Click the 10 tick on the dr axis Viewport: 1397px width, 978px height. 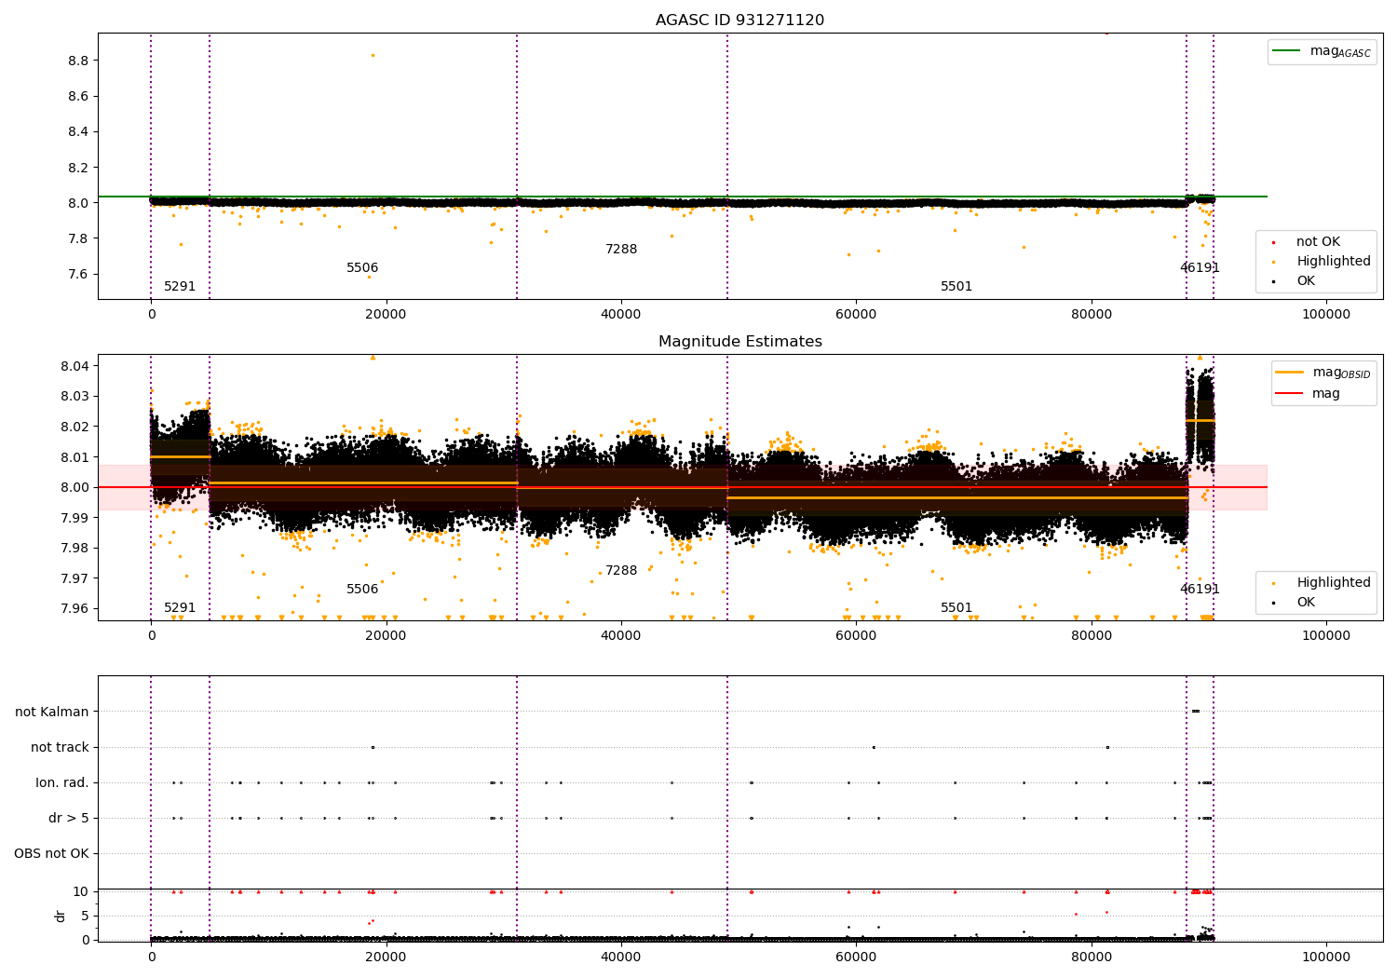click(x=81, y=892)
